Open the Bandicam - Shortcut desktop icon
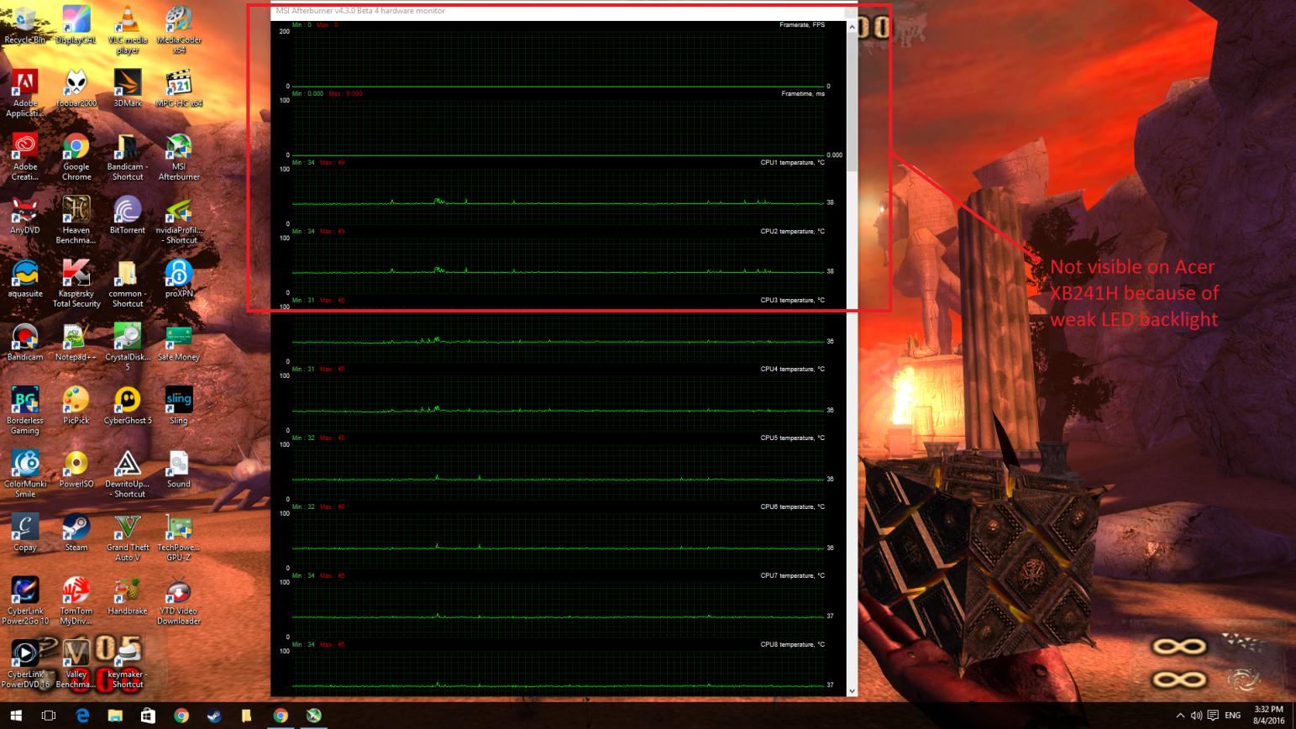1296x729 pixels. click(128, 156)
